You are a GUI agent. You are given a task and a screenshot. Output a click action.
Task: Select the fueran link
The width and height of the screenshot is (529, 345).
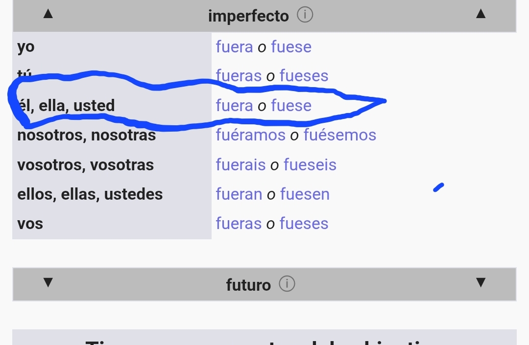point(239,194)
